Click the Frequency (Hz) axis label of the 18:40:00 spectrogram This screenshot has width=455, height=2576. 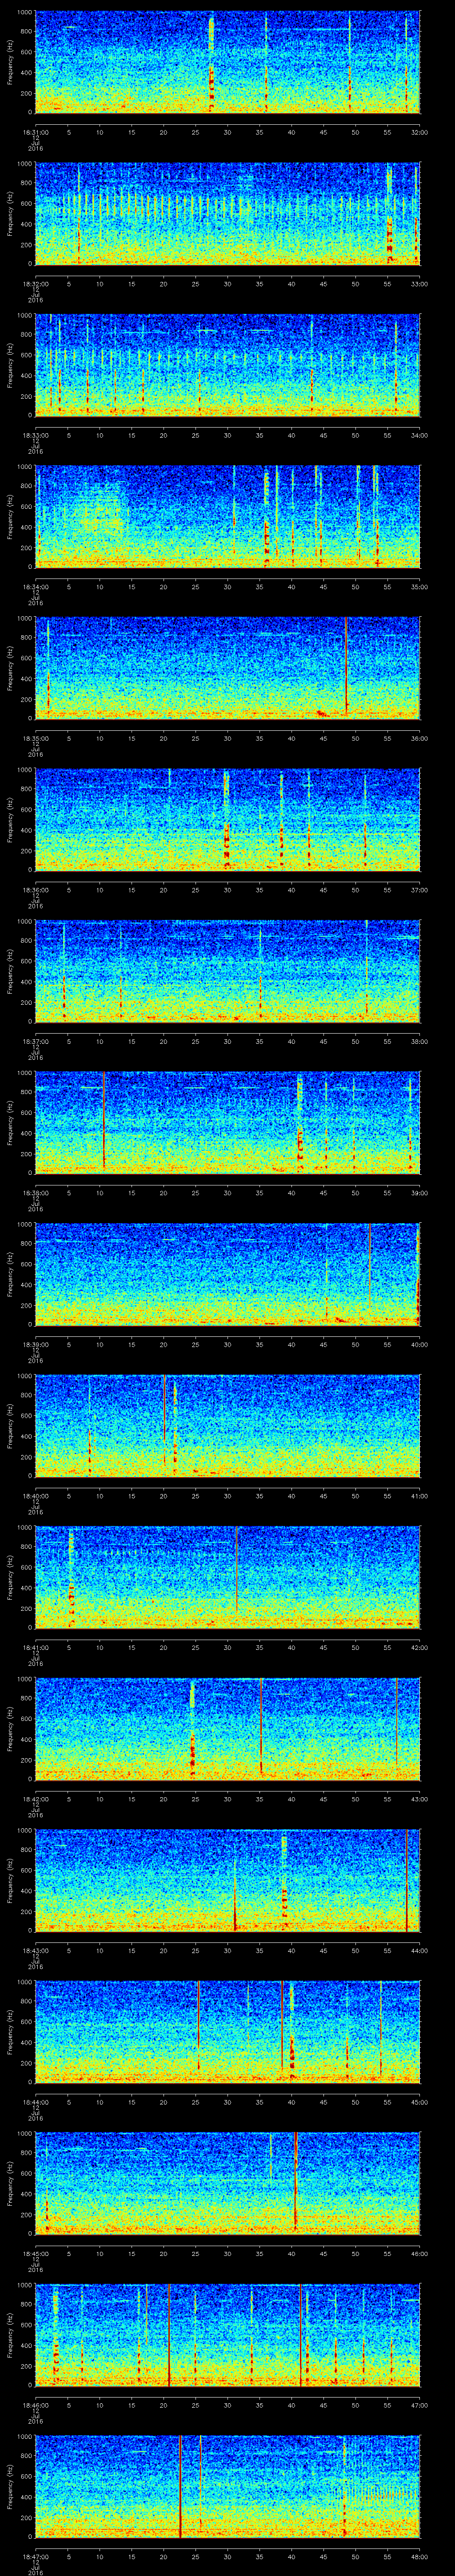[10, 1426]
